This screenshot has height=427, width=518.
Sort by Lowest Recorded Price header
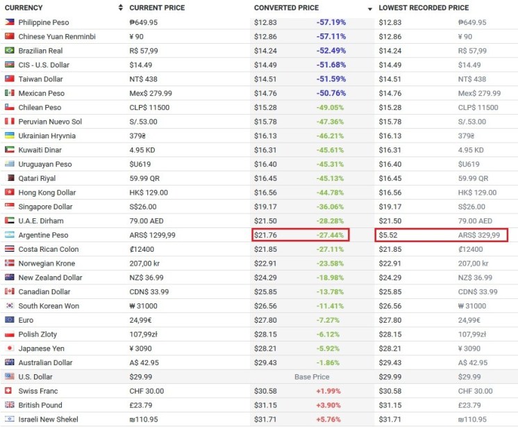(424, 8)
